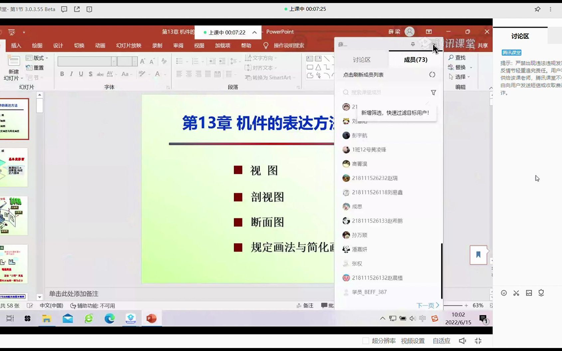Open the emoji picker in discussion area
Image resolution: width=562 pixels, height=351 pixels.
pyautogui.click(x=504, y=293)
